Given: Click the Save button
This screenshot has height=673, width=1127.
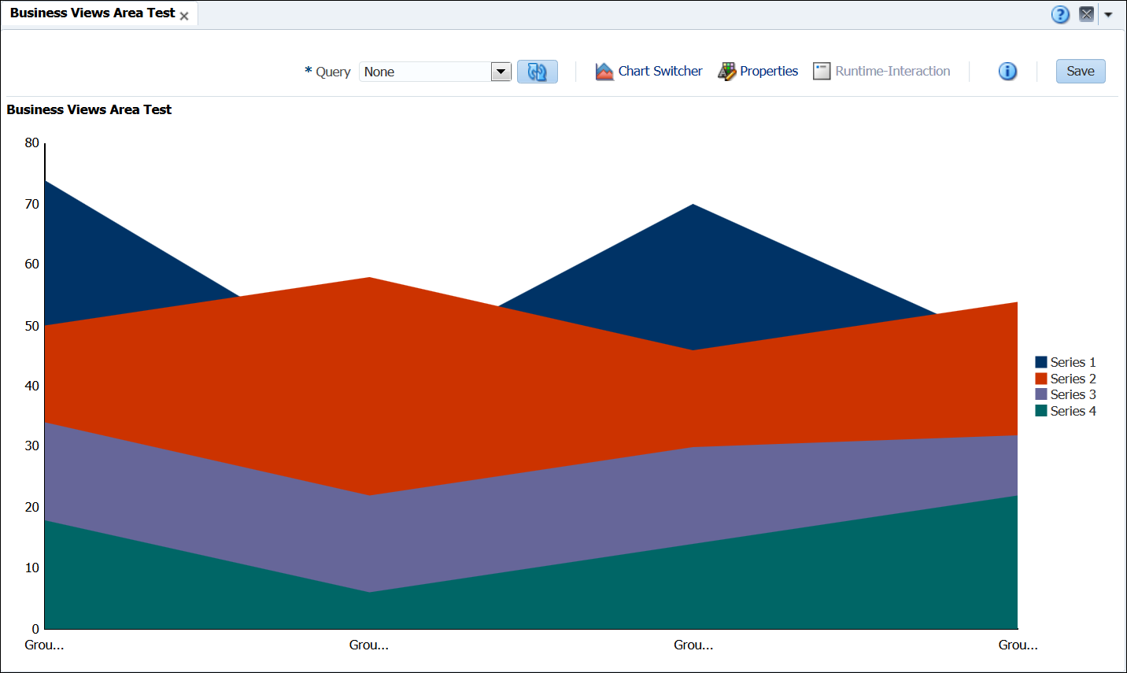Looking at the screenshot, I should 1080,72.
